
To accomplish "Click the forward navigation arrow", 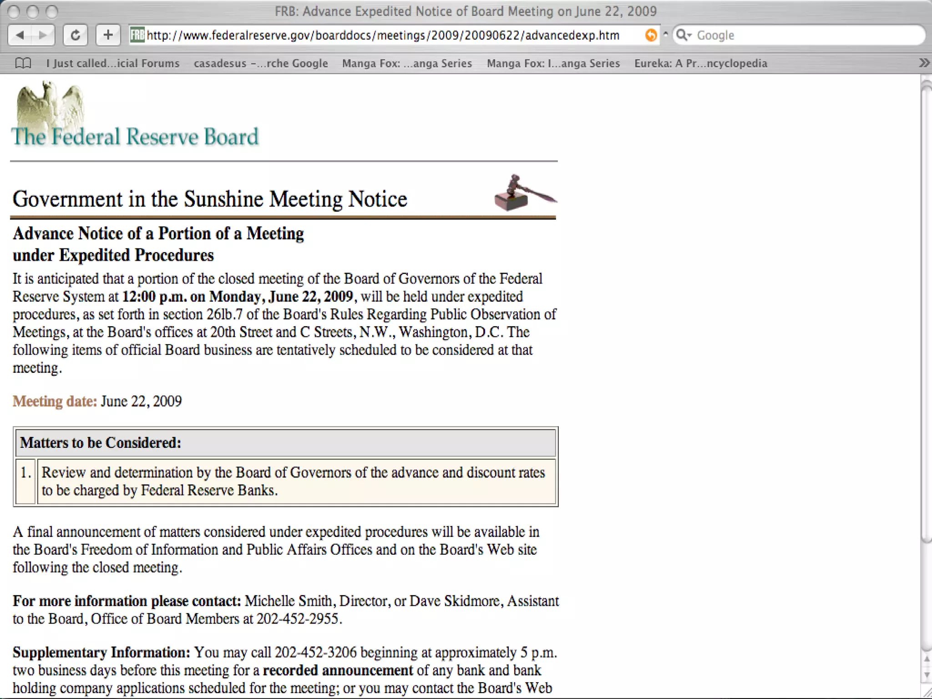I will [43, 35].
